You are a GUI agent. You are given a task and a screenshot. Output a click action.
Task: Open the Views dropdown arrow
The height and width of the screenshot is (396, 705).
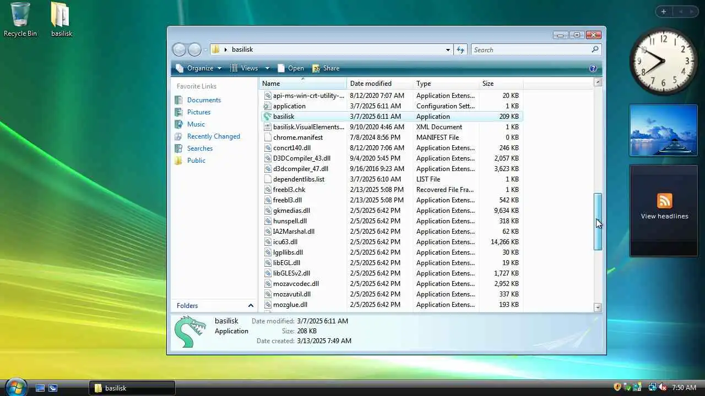point(267,68)
